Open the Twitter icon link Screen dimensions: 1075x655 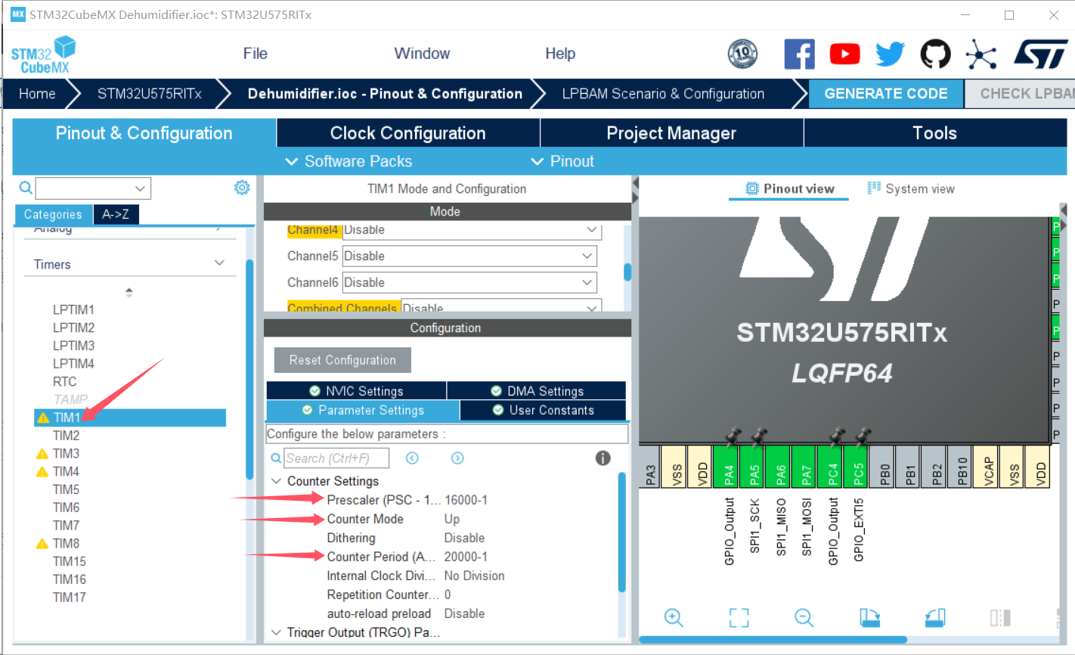click(x=890, y=54)
